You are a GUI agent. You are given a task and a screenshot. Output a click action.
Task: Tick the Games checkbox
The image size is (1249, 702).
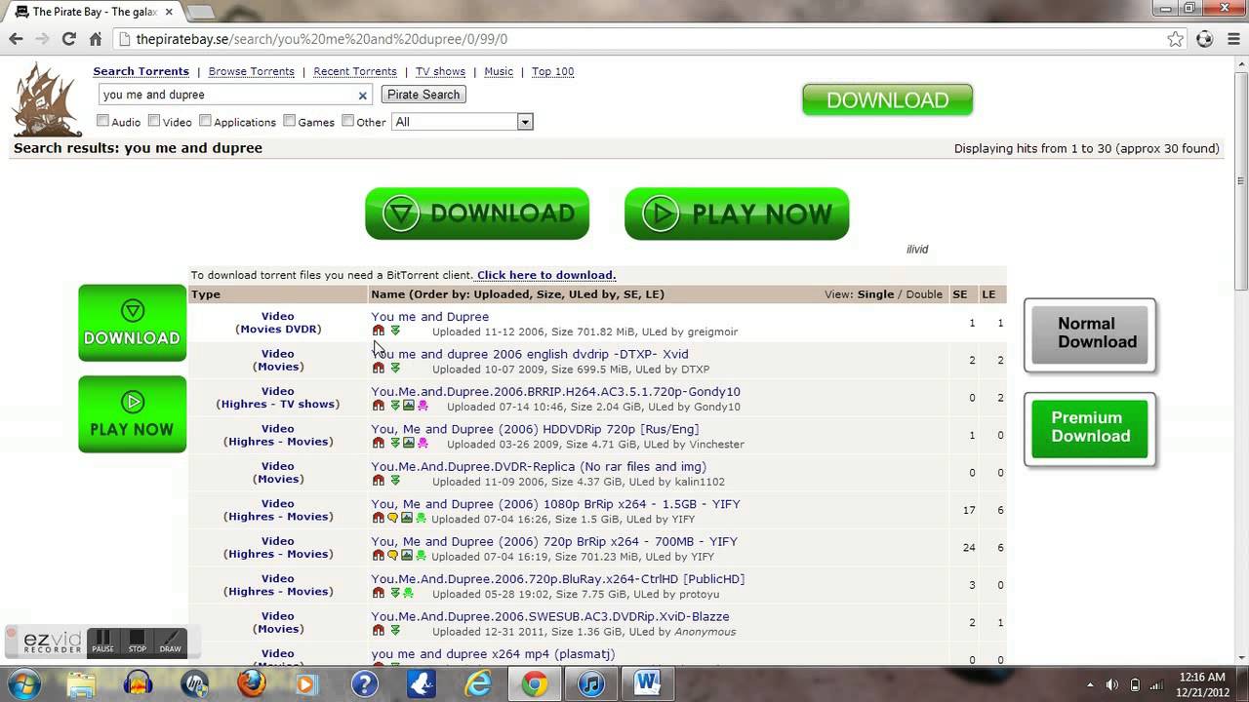coord(290,121)
